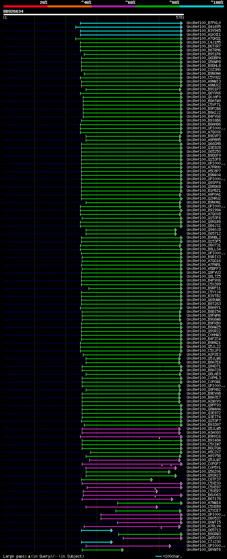Select label UniRef100_B9RFS1
The width and height of the screenshot is (227, 559).
204,288
